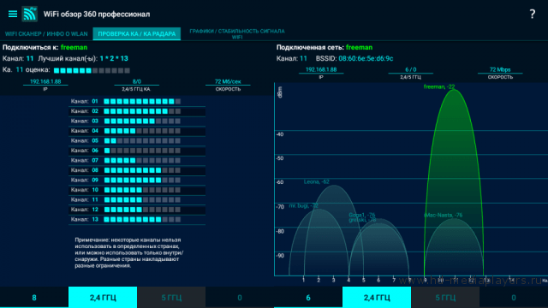Open the help question mark
The height and width of the screenshot is (308, 548).
click(532, 14)
